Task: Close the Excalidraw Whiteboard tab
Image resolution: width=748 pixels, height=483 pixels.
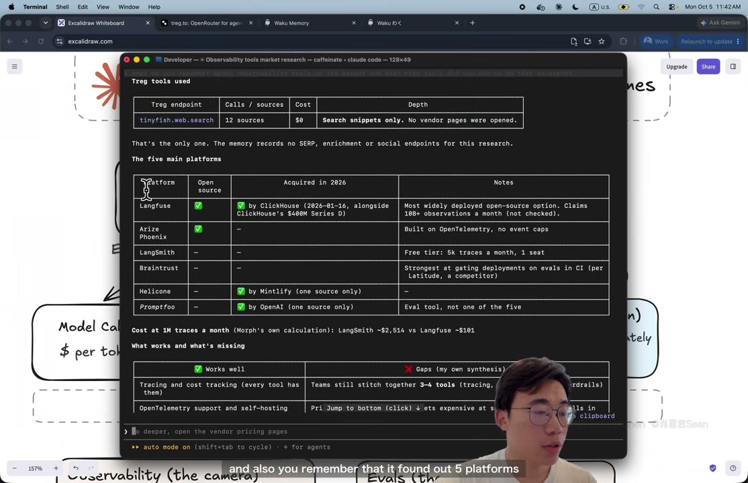Action: pos(148,23)
